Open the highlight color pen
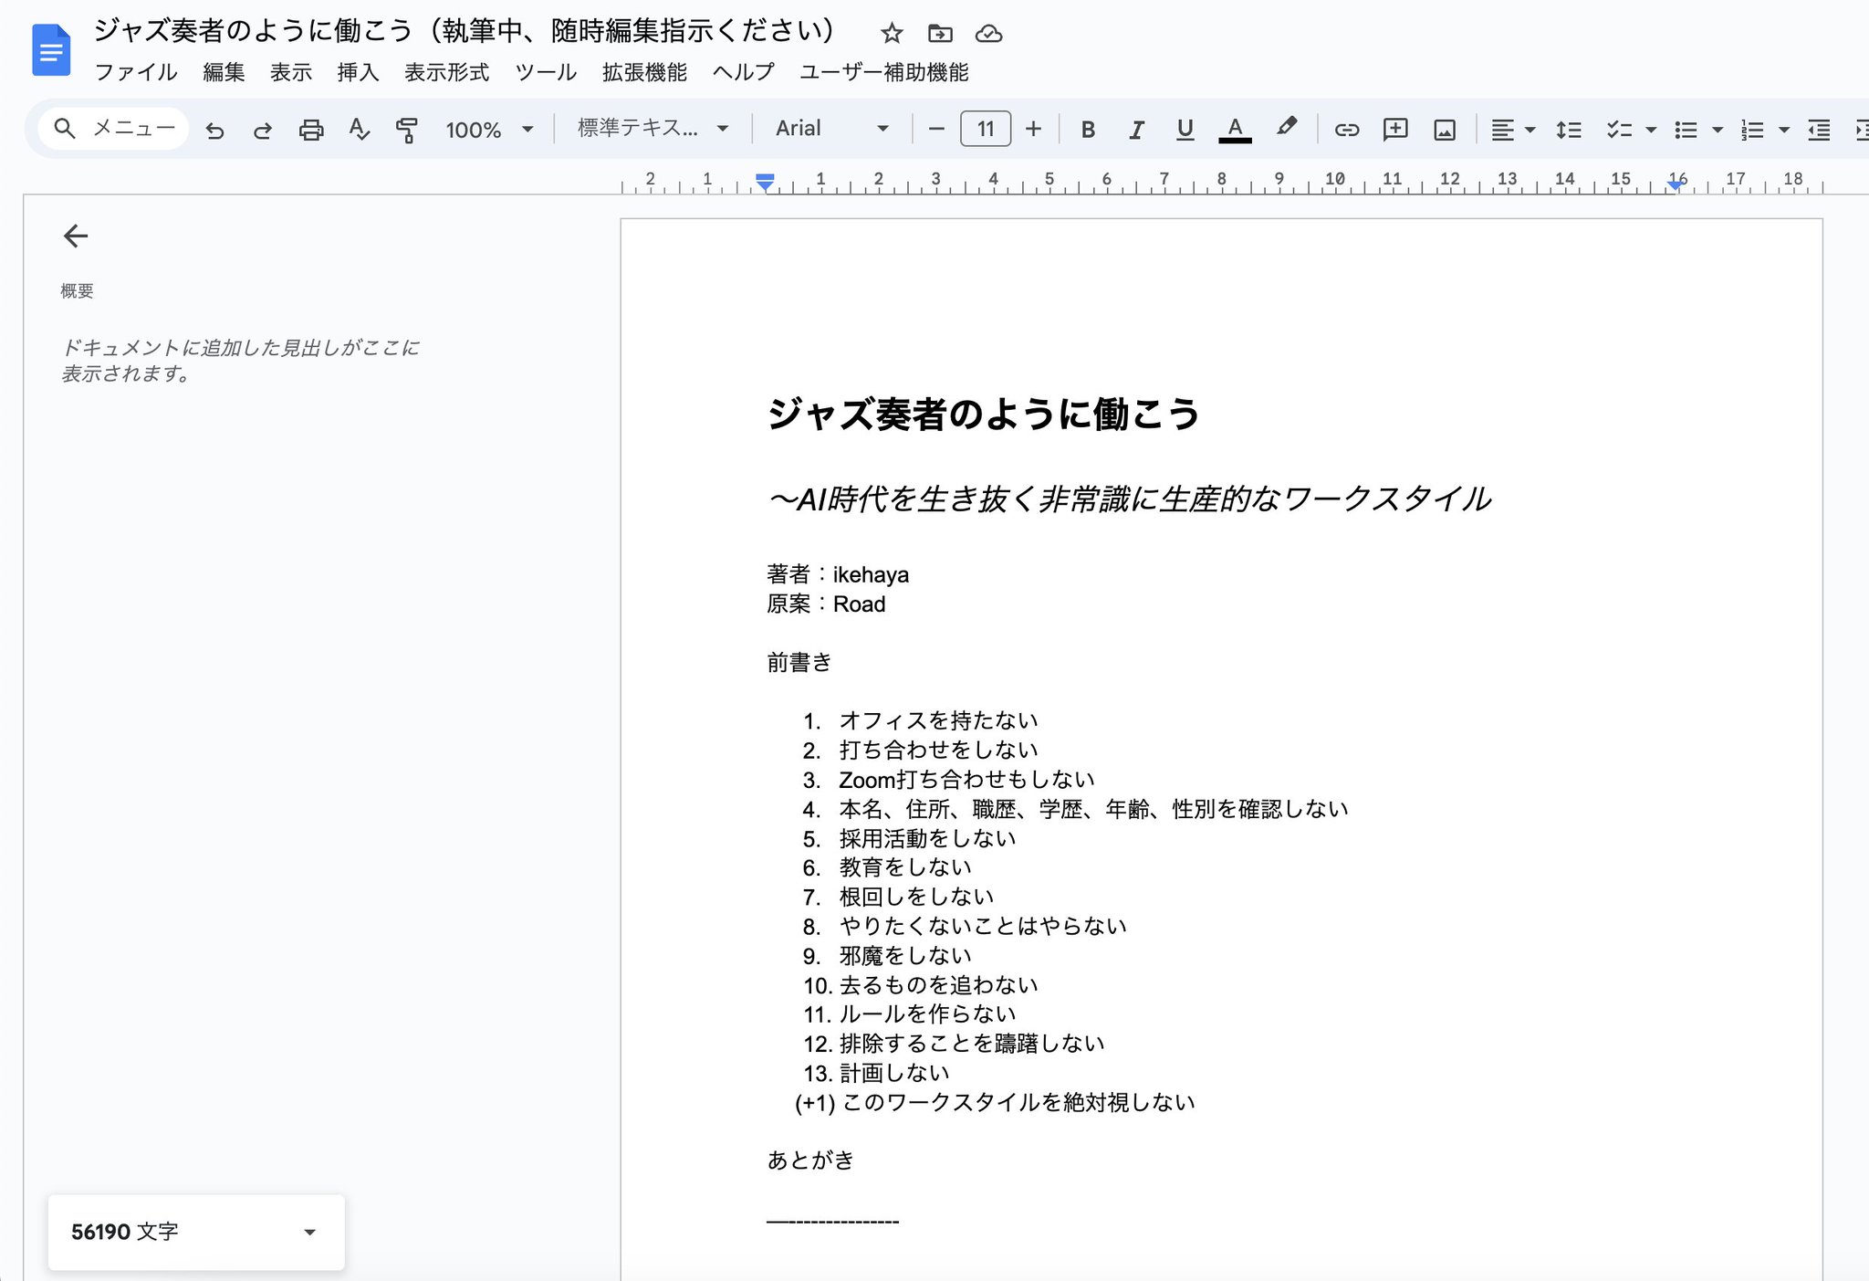 (1286, 128)
